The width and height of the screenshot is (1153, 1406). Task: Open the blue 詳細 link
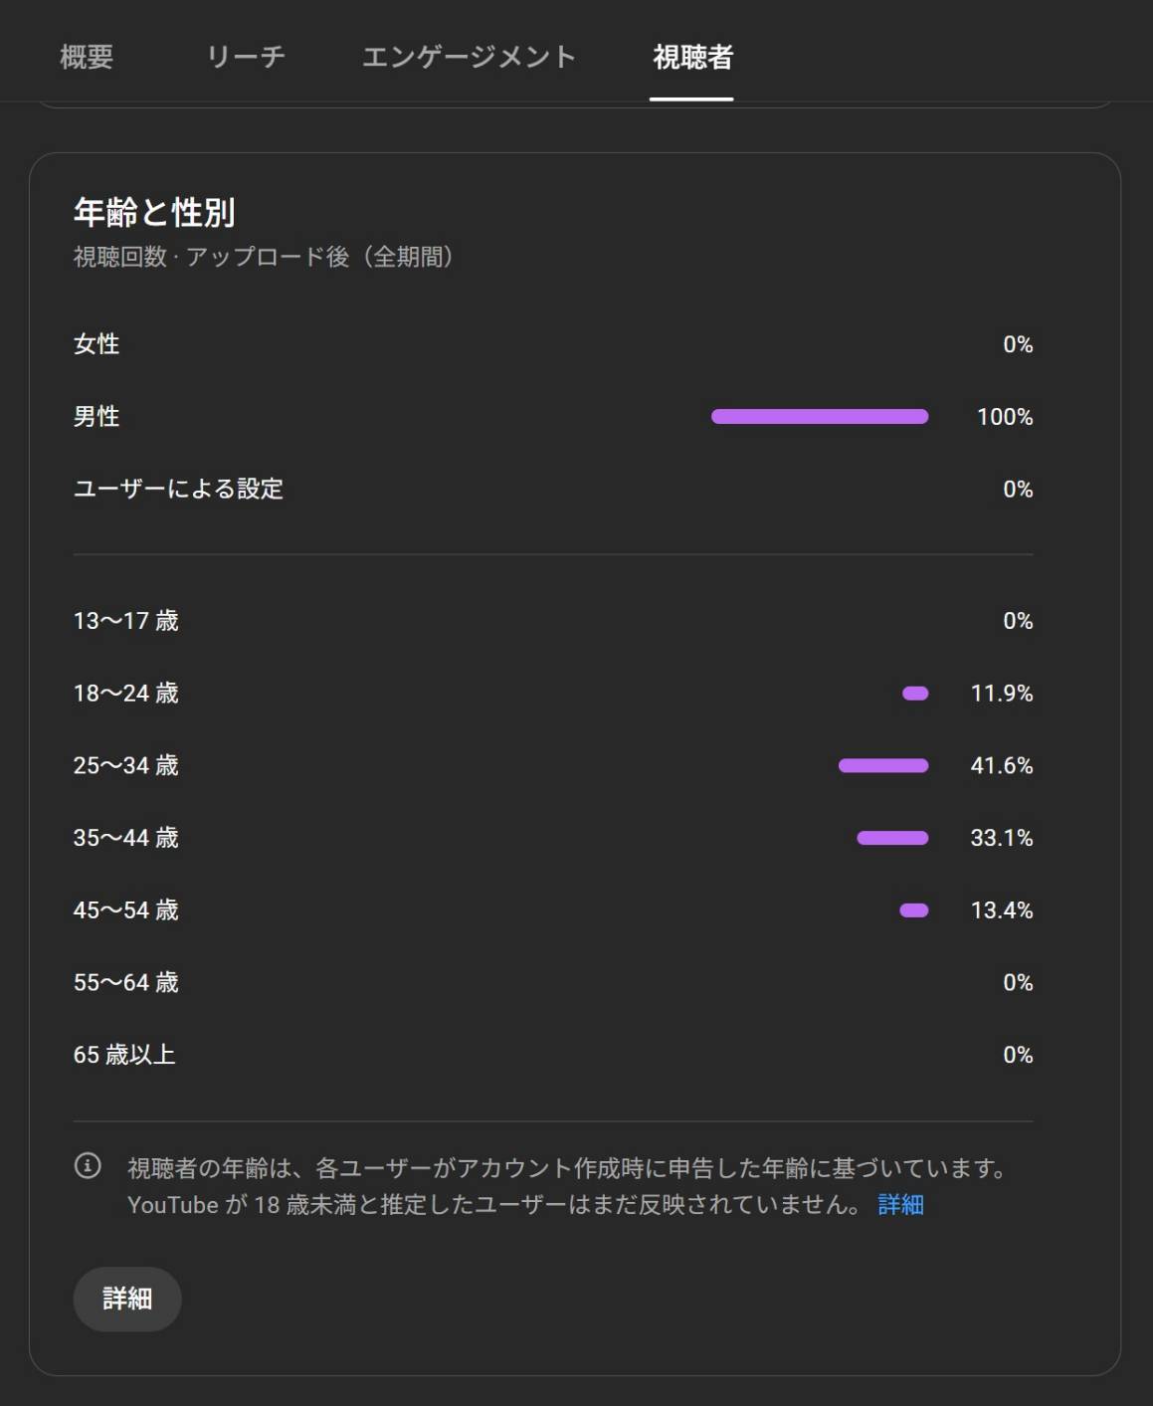coord(900,1204)
